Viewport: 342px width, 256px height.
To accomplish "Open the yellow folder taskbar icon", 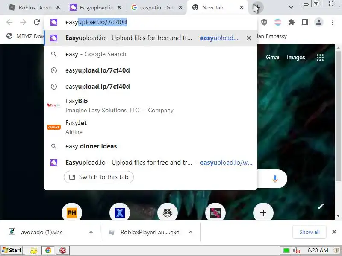I will (34, 250).
